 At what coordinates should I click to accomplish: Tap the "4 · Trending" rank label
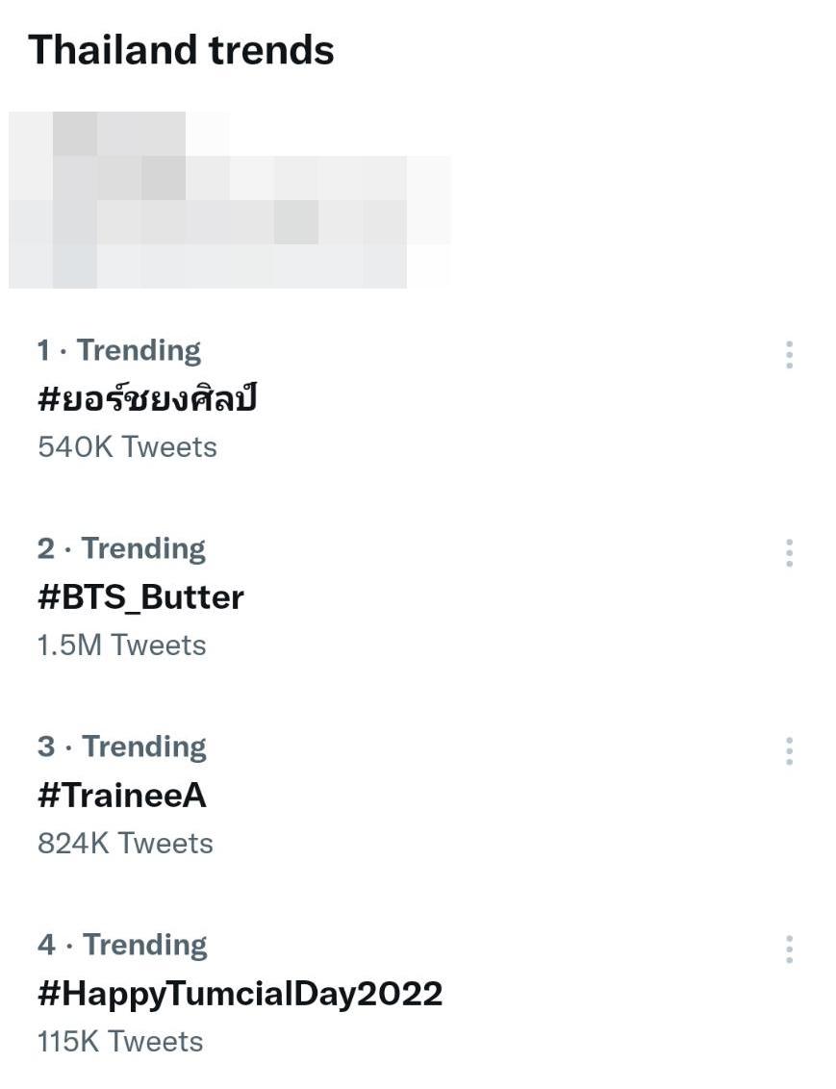[122, 946]
